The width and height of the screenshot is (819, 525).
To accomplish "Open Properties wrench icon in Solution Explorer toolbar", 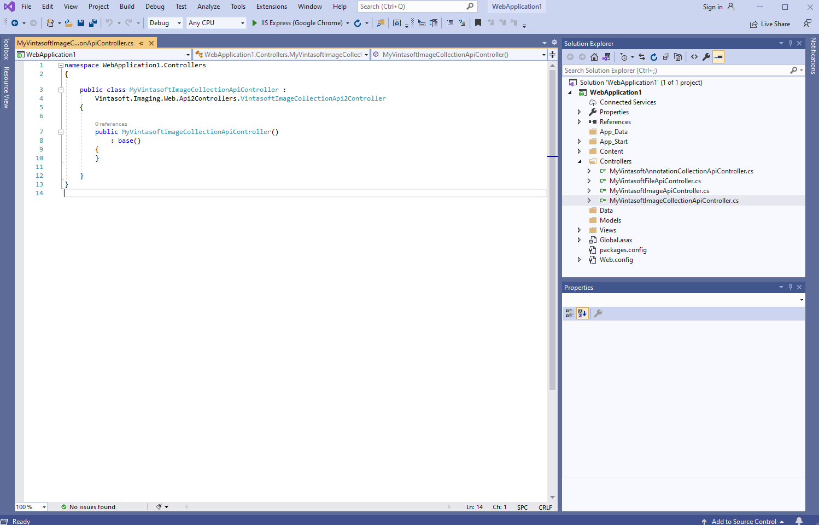I will coord(706,57).
